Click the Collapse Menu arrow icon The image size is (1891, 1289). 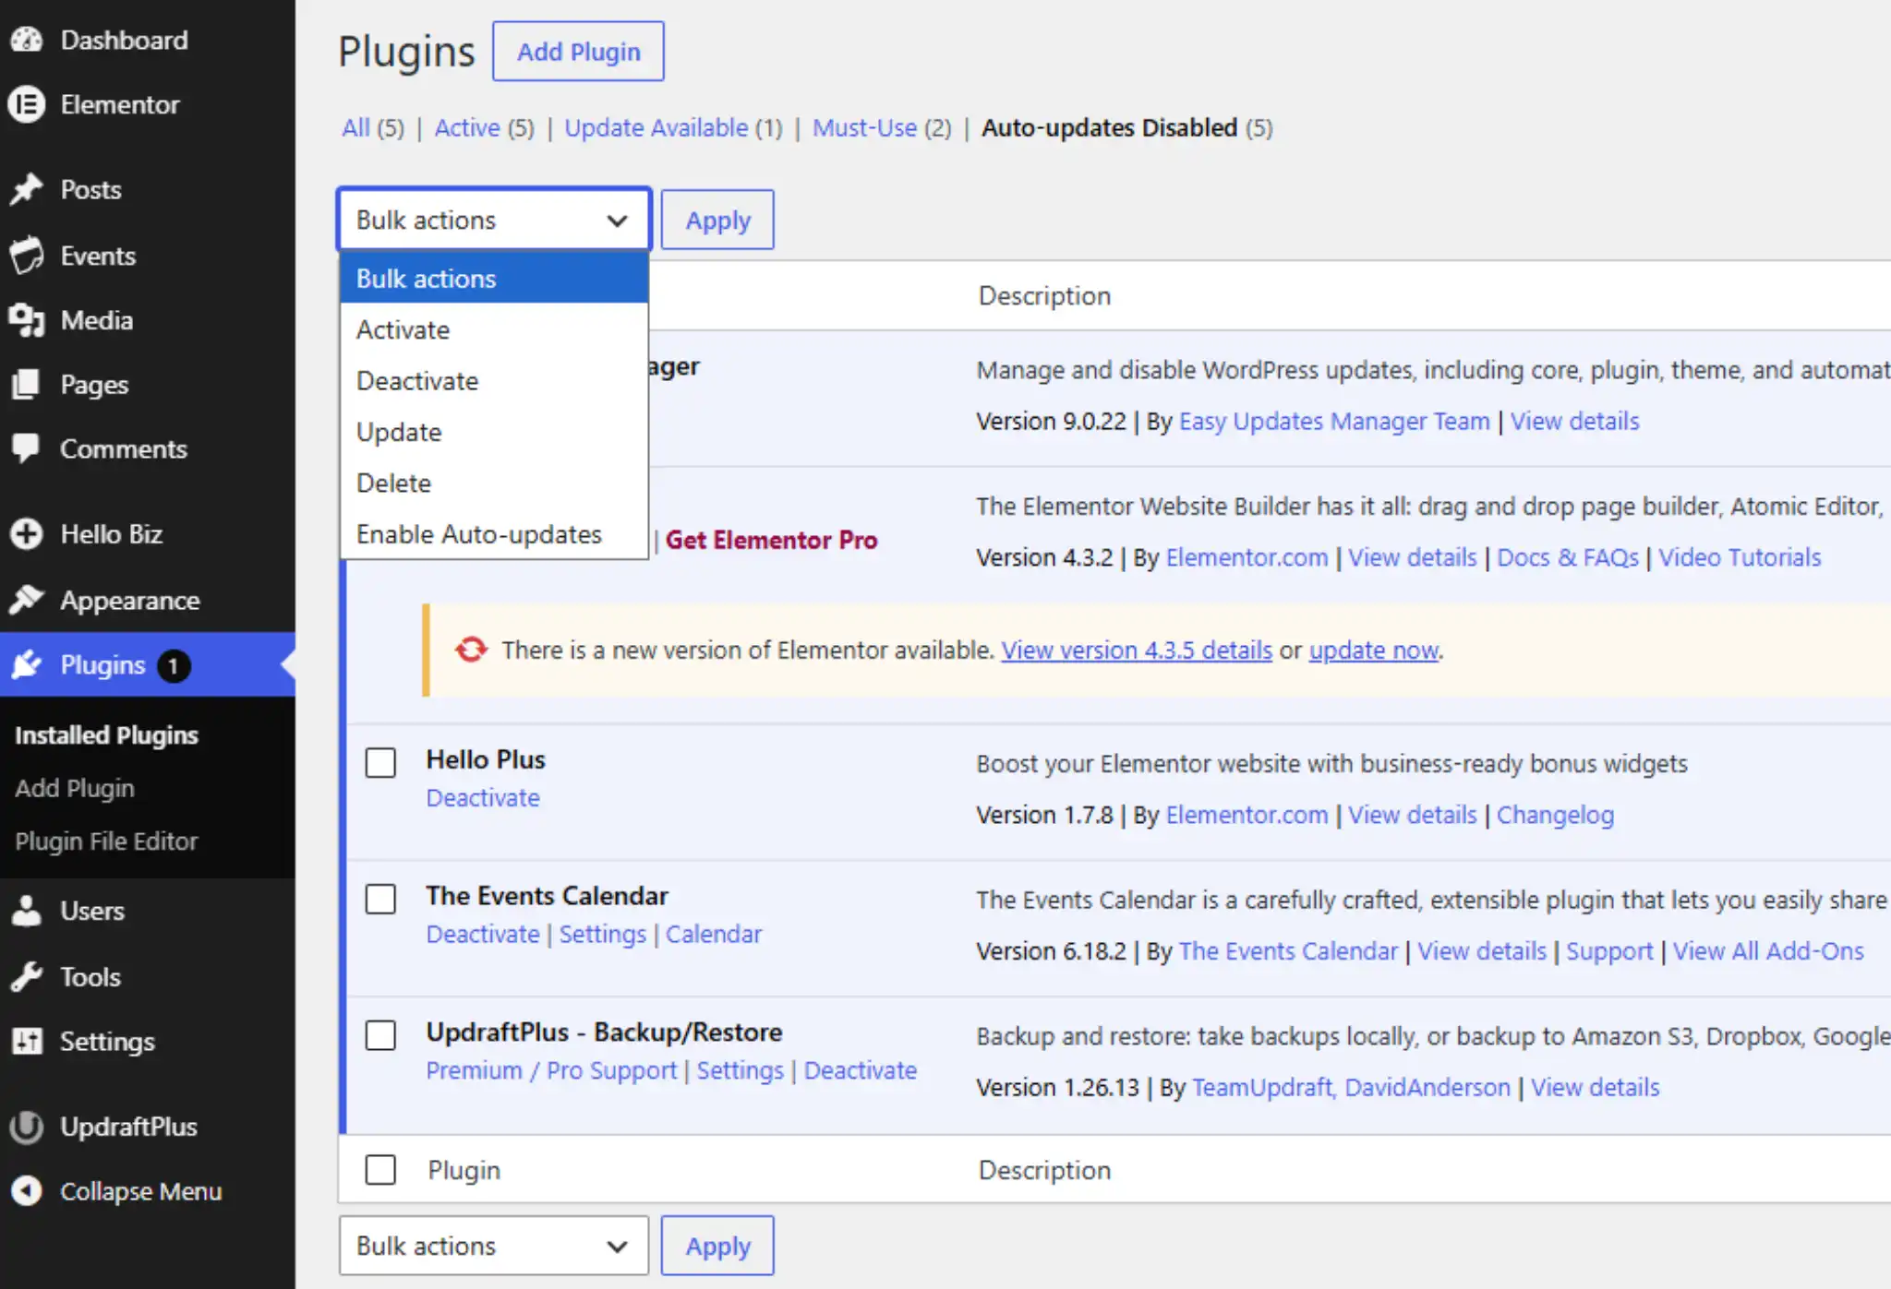[27, 1191]
